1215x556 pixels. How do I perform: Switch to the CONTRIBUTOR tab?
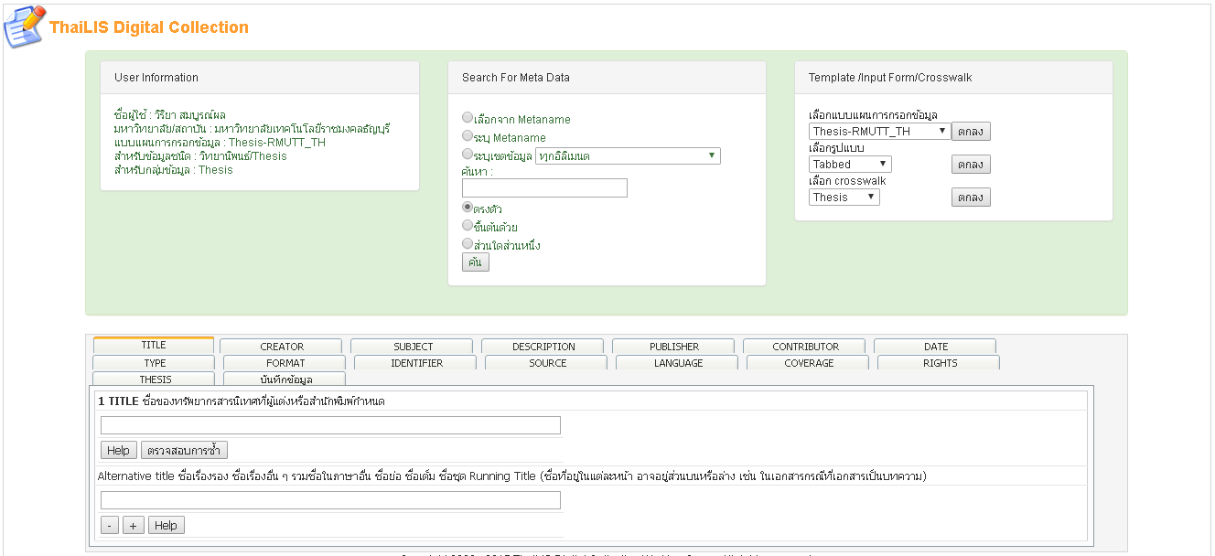[x=804, y=347]
